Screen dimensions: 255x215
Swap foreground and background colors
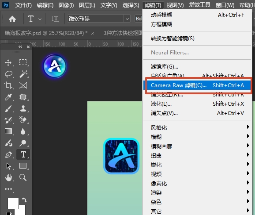(x=24, y=200)
